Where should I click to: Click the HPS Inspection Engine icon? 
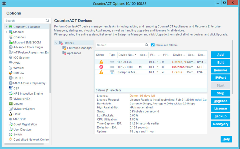[x=10, y=93]
